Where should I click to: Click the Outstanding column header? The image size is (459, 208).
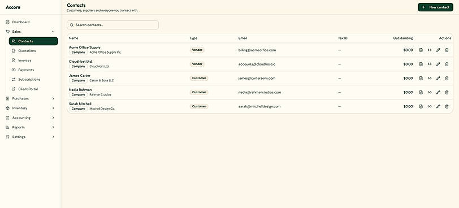tap(403, 38)
